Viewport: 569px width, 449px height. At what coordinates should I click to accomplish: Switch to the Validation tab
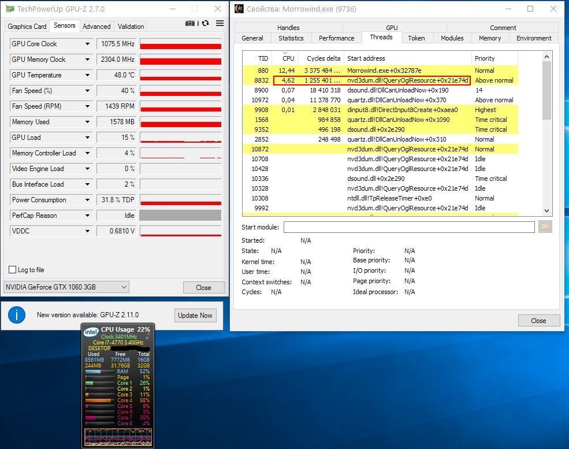pyautogui.click(x=131, y=27)
